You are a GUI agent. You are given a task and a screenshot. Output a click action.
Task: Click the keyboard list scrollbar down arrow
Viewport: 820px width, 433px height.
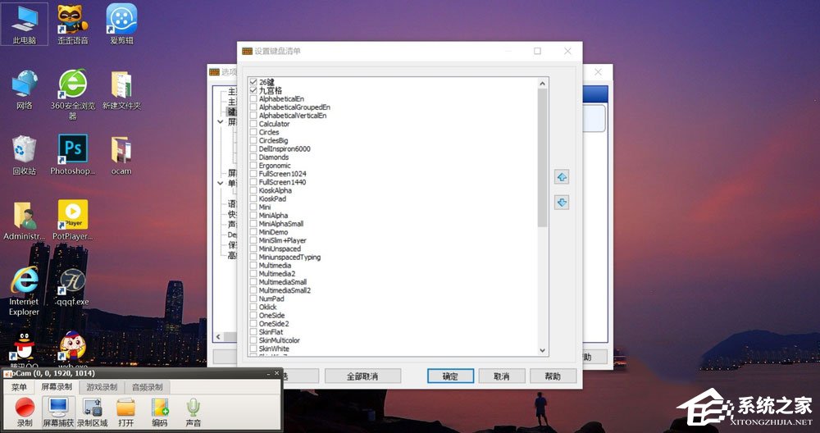542,351
